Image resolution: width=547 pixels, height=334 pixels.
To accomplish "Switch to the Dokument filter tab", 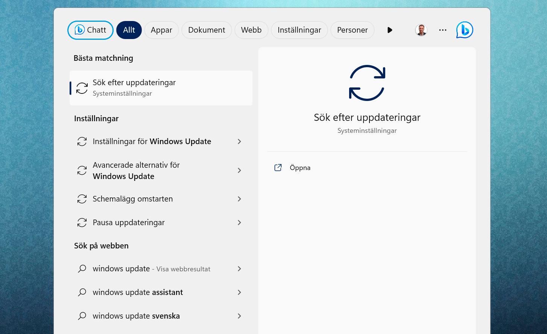I will coord(207,30).
